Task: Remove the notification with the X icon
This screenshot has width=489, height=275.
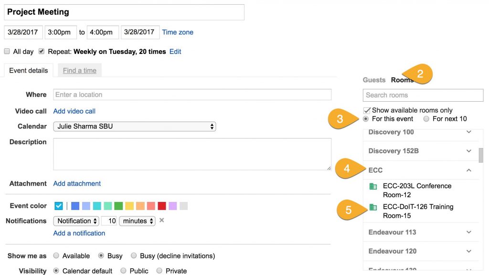Action: tap(161, 221)
